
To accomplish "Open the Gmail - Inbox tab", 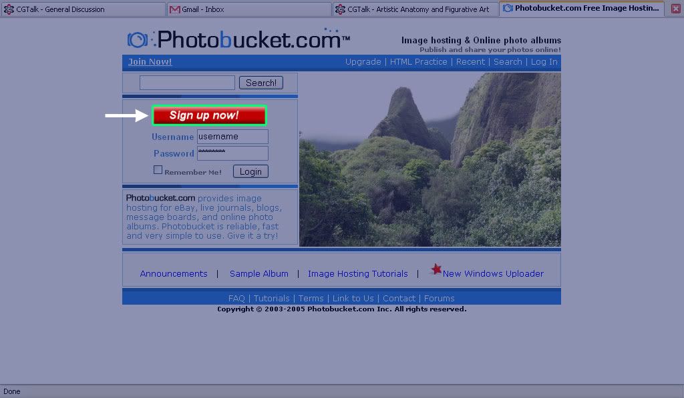I will [248, 9].
